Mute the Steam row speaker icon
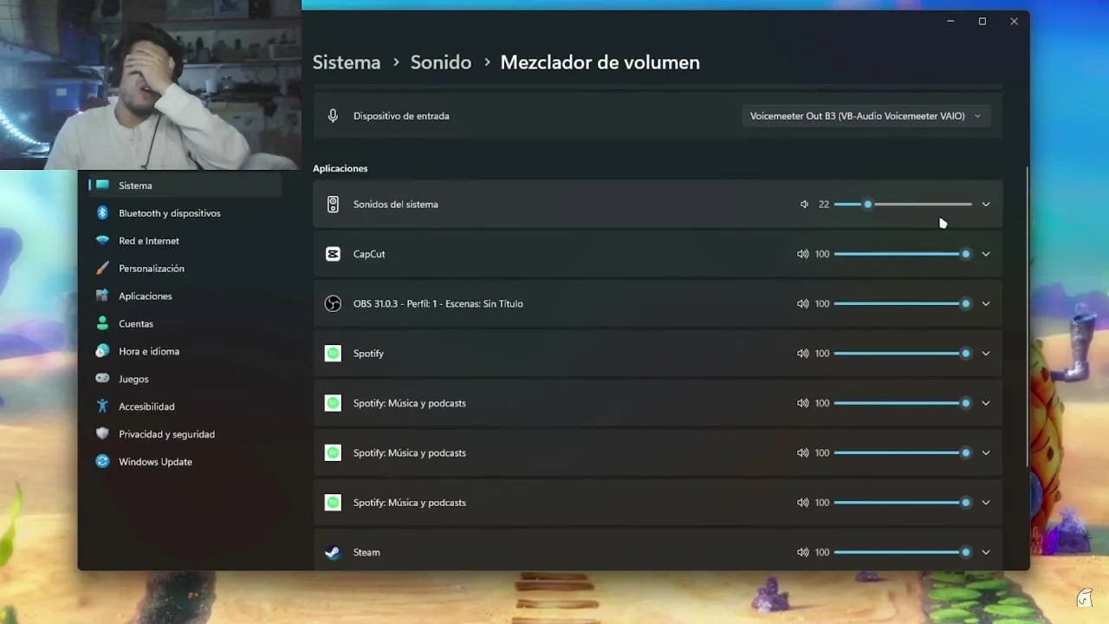1109x624 pixels. (x=803, y=552)
